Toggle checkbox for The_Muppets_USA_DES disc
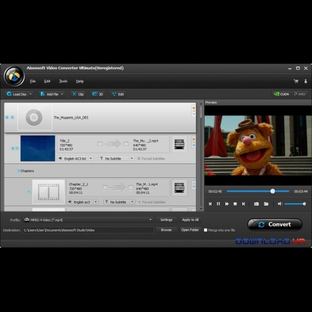Screen dimensions: 312x312 (12, 117)
